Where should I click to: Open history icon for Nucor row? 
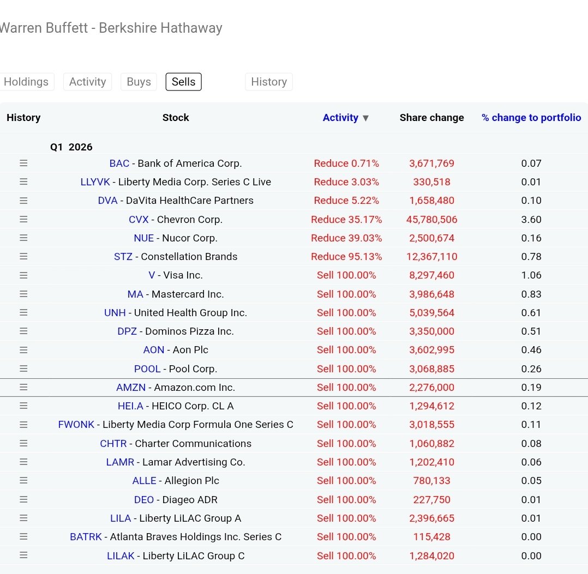tap(23, 238)
